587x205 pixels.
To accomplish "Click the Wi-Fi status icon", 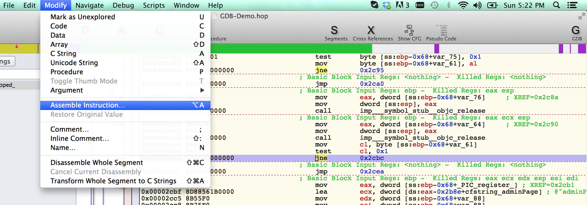I will pos(463,5).
